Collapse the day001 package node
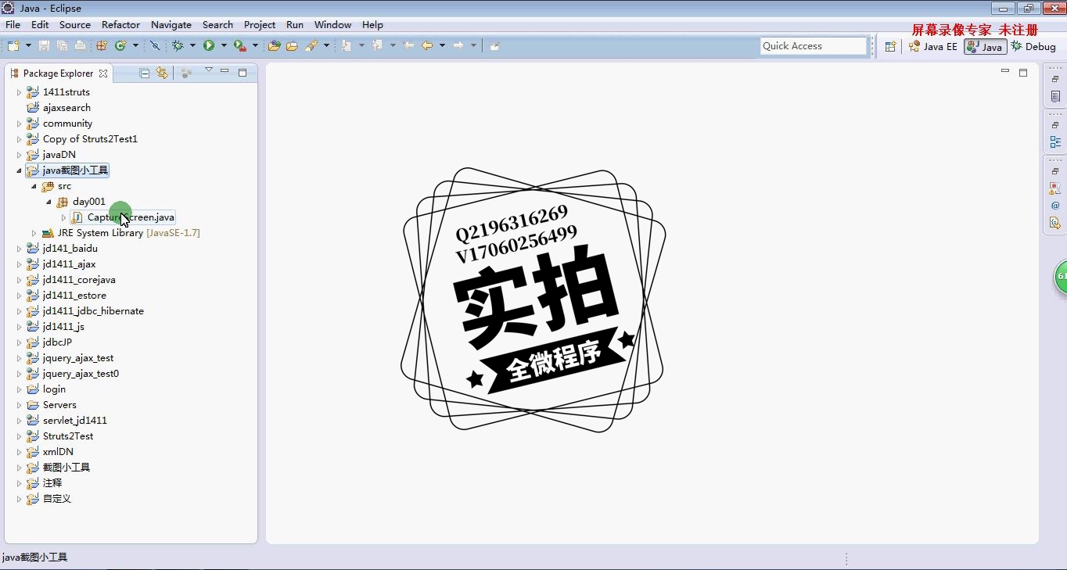This screenshot has height=570, width=1067. (x=48, y=201)
